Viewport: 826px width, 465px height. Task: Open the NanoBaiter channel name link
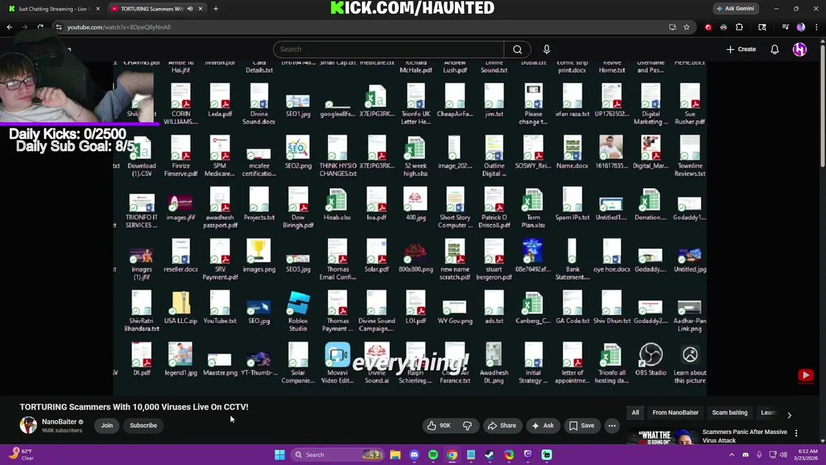point(59,422)
